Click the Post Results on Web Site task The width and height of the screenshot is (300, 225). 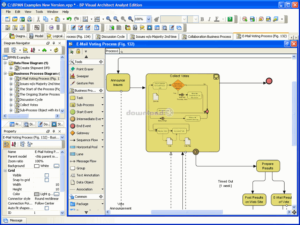254,200
